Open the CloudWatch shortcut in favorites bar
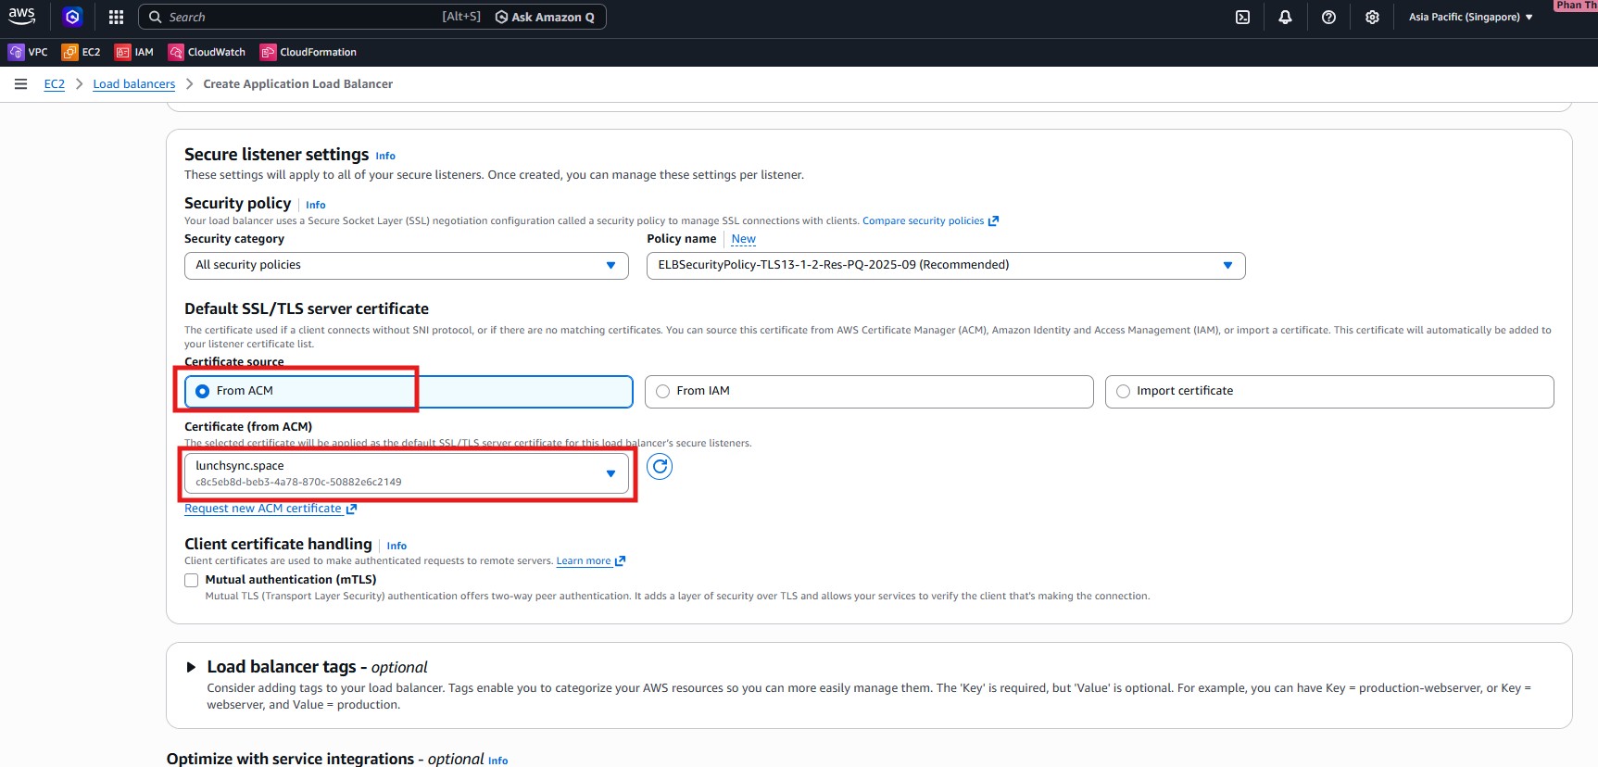The image size is (1598, 767). point(208,52)
